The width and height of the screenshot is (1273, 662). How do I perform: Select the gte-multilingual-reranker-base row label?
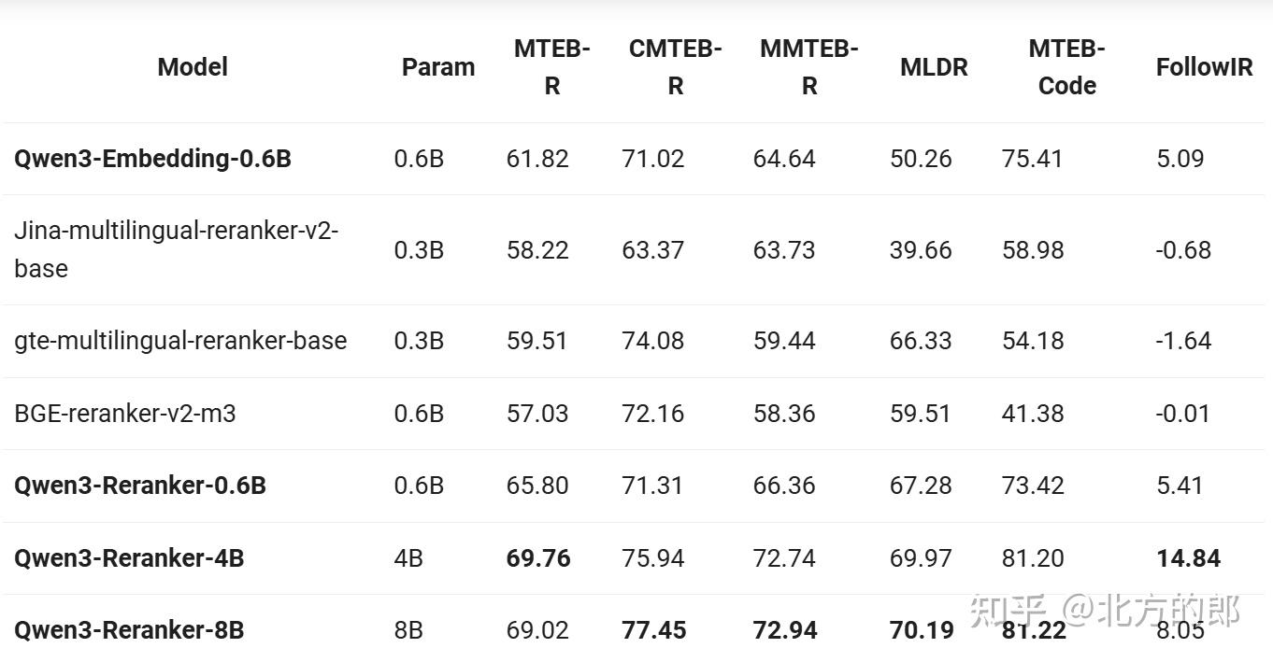pos(180,341)
